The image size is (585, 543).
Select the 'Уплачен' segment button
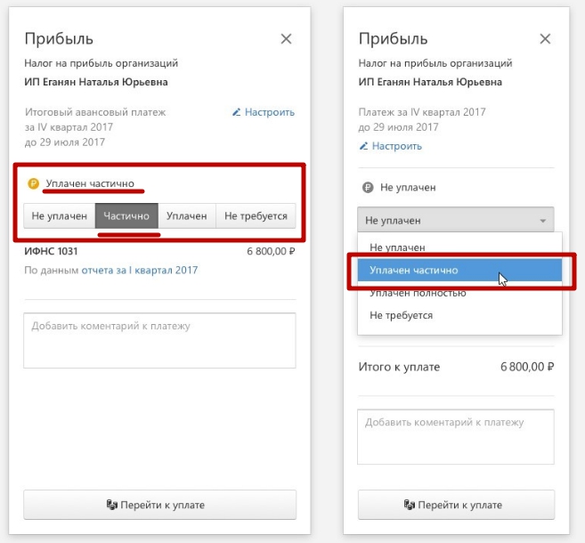pyautogui.click(x=186, y=216)
